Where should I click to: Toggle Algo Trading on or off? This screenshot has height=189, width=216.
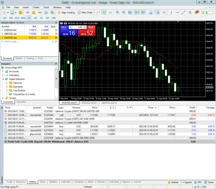point(66,13)
